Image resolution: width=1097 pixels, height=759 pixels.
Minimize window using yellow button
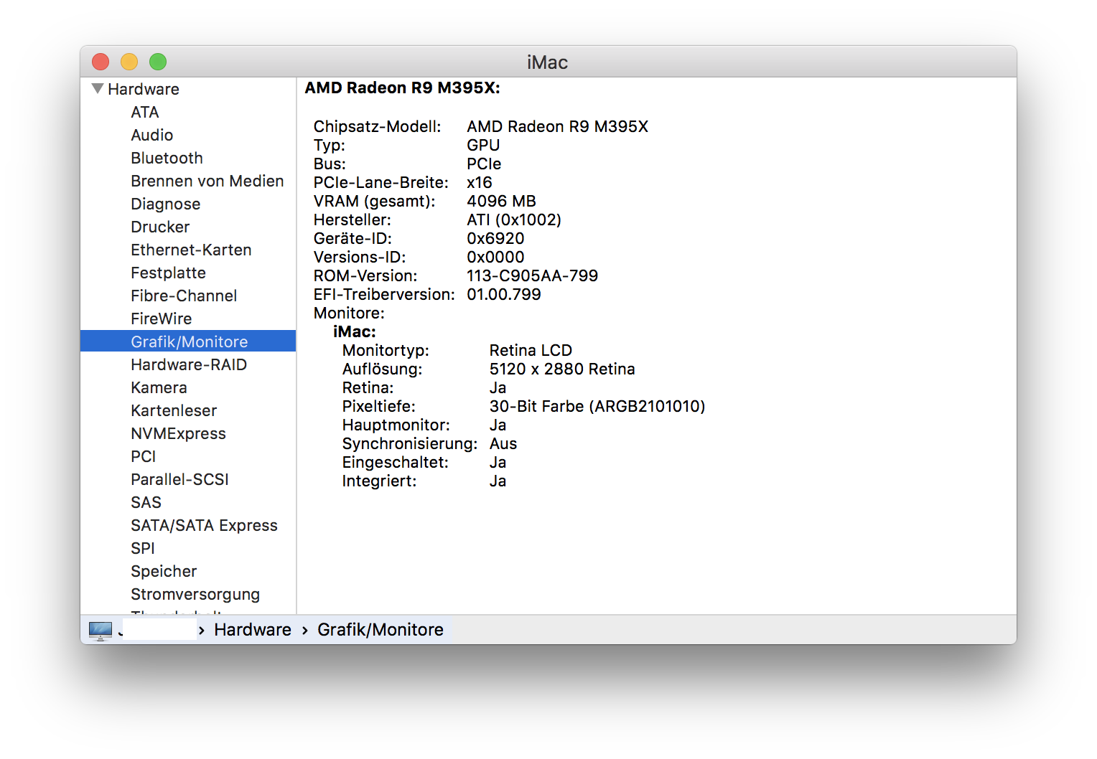[x=129, y=62]
